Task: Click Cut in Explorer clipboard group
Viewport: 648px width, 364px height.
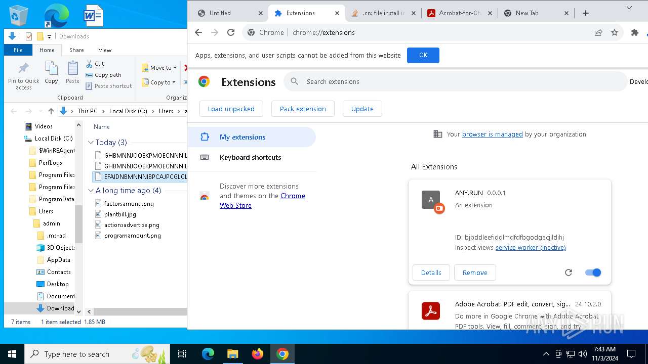Action: pyautogui.click(x=95, y=64)
